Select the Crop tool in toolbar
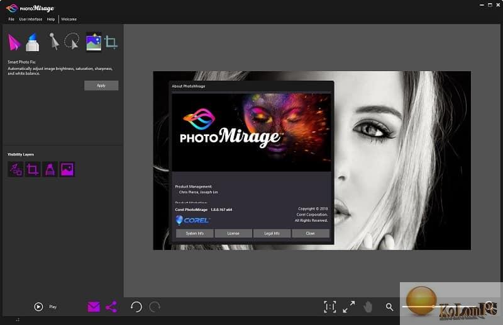Screen dimensions: 503x325 coord(111,42)
